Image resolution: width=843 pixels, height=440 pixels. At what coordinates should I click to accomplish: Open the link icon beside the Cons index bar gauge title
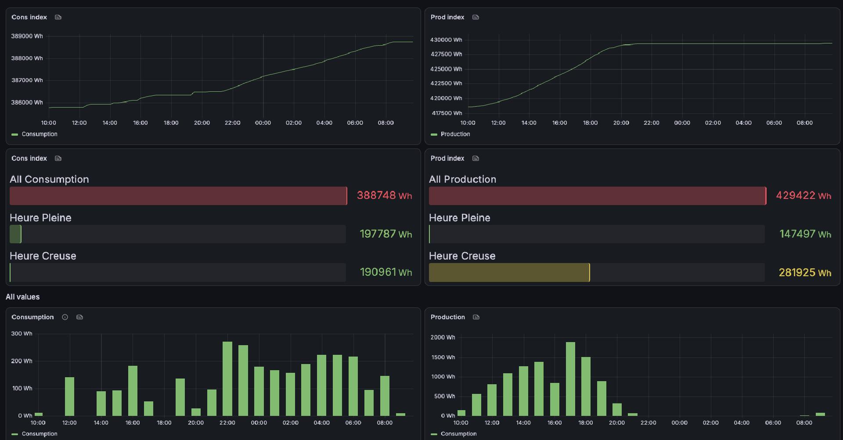click(58, 158)
